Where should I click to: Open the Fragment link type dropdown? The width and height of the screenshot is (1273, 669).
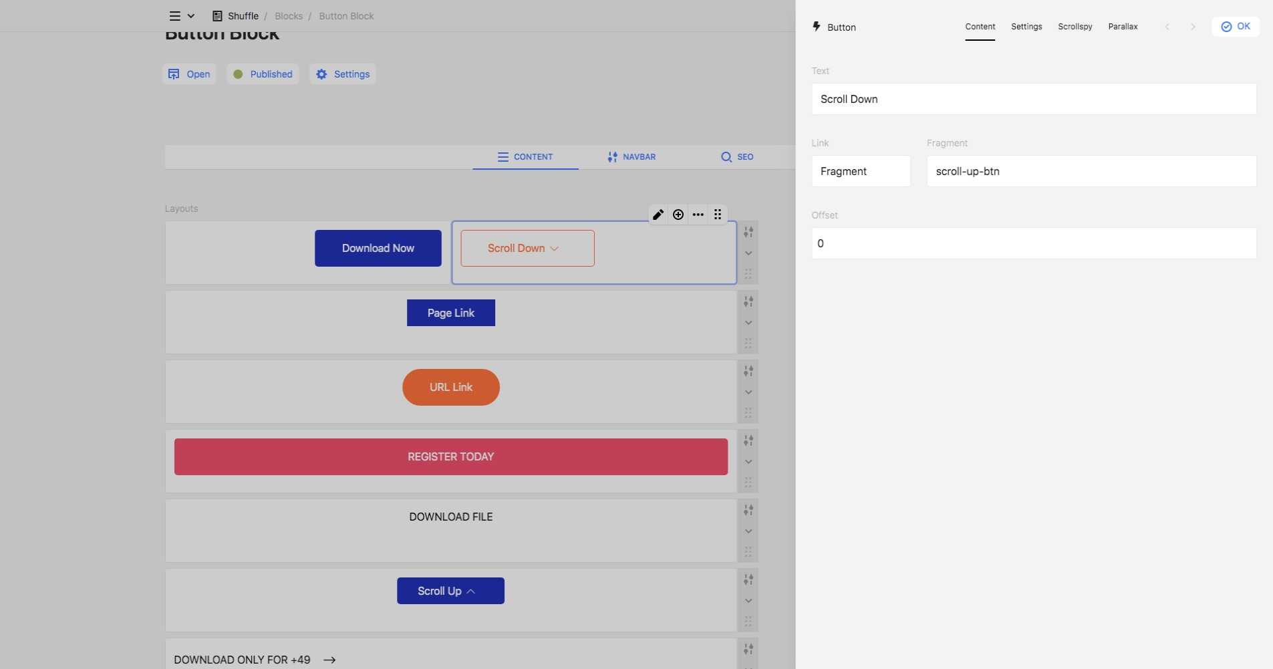click(861, 171)
